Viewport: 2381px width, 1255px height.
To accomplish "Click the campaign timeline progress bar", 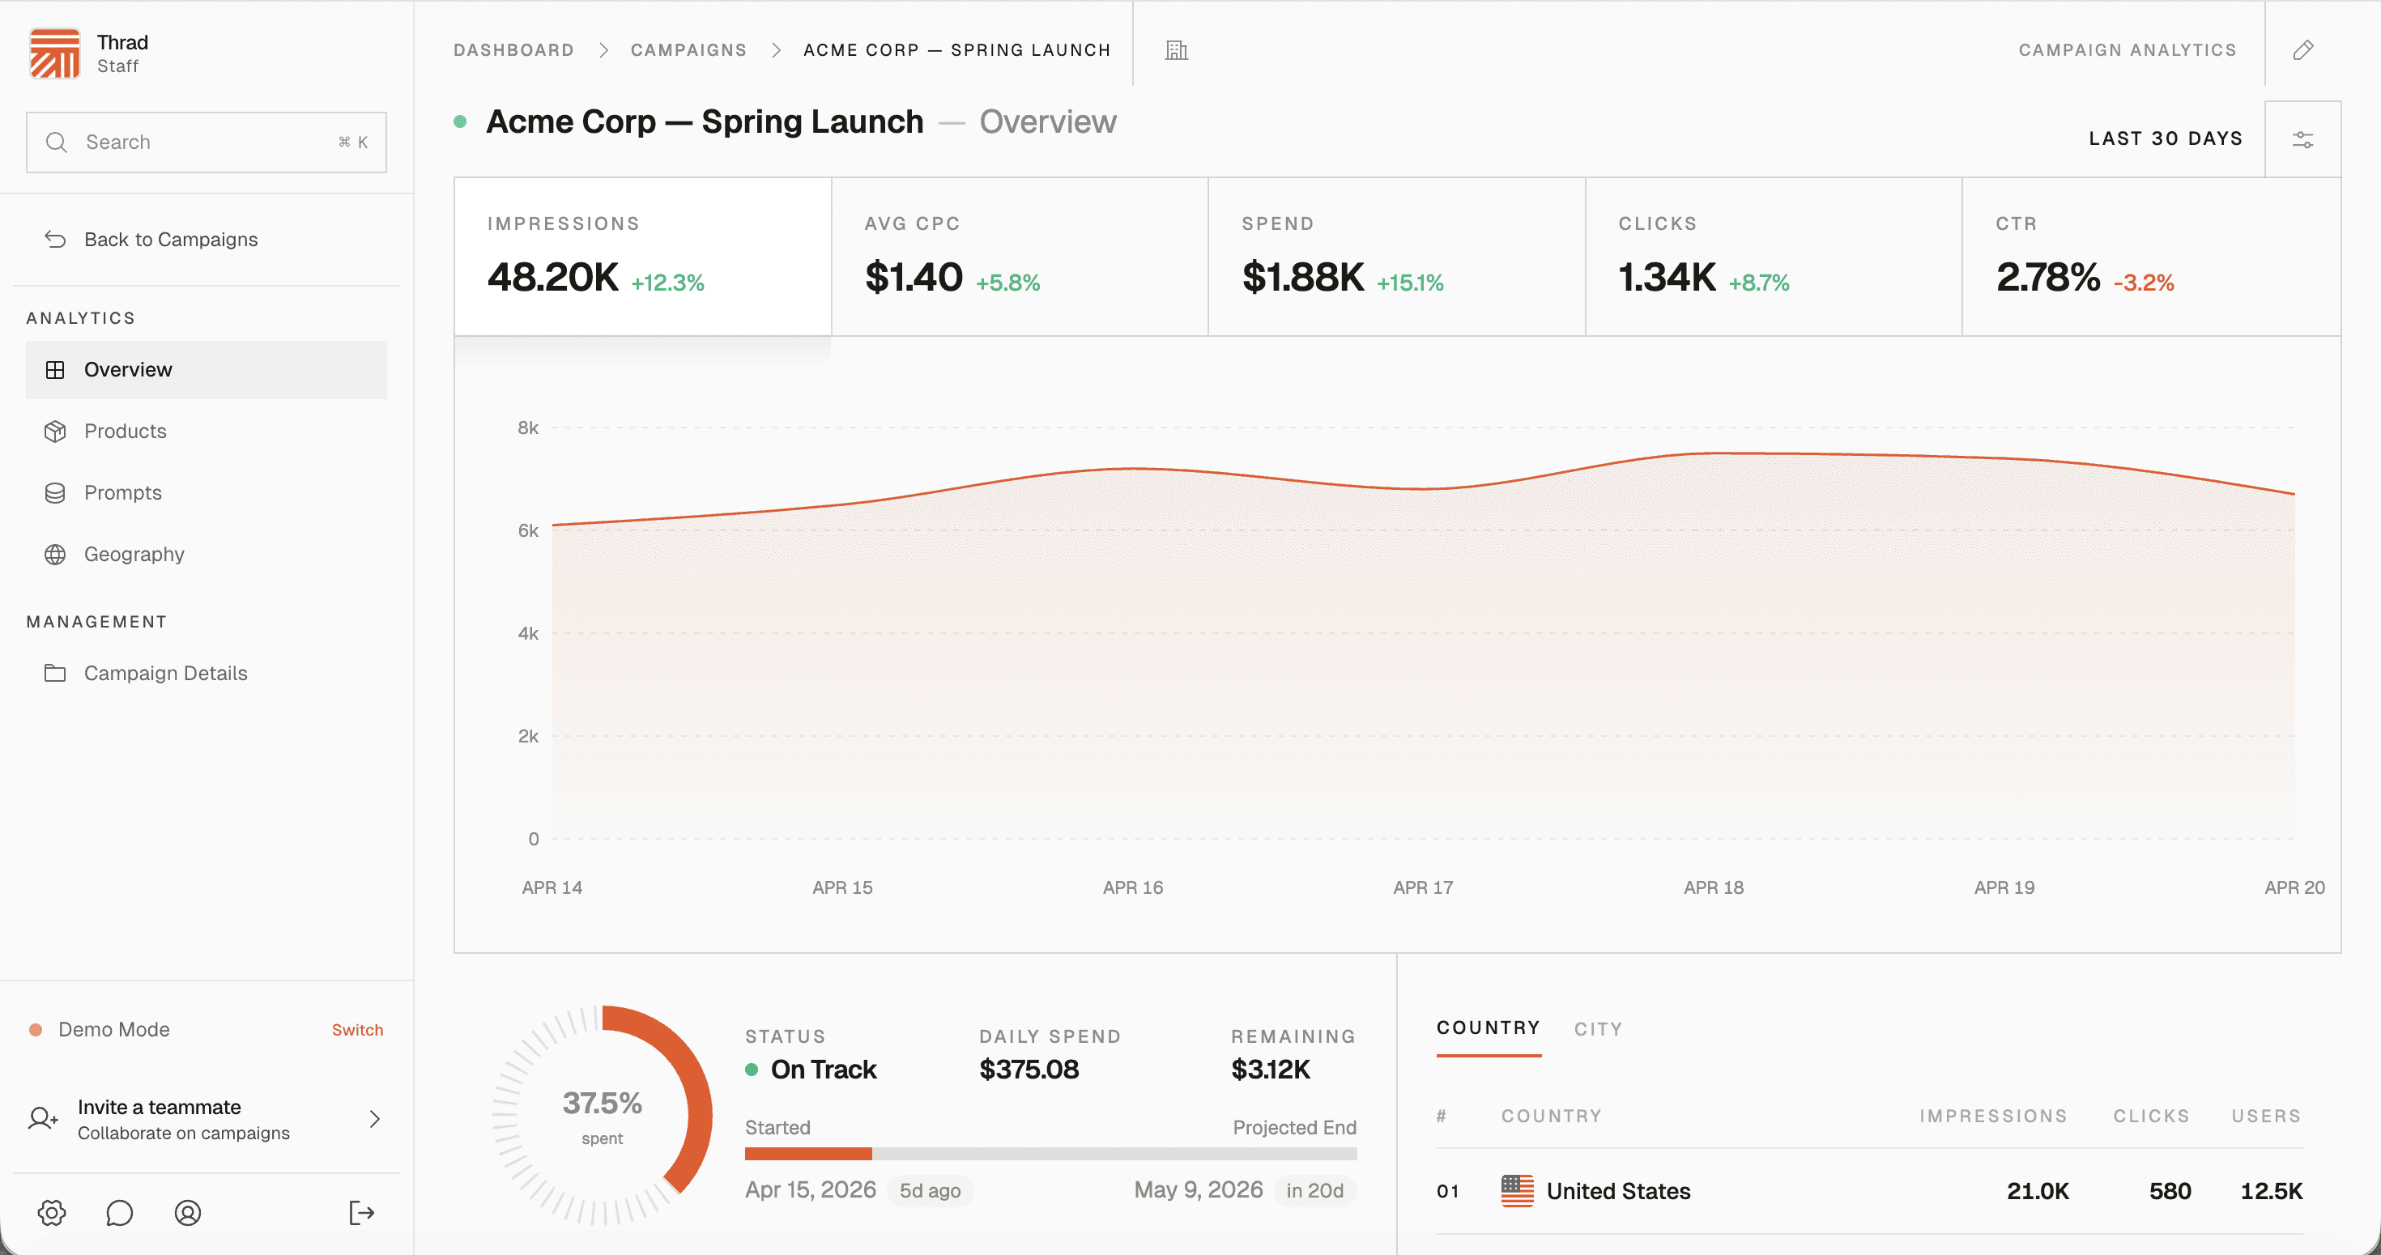I will (1050, 1153).
